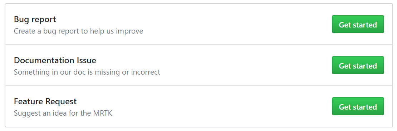Open Feature Request via its Get started button
Viewport: 397px width, 131px height.
[x=358, y=106]
